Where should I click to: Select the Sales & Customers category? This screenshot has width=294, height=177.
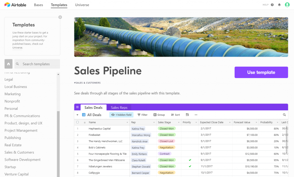(x=19, y=152)
